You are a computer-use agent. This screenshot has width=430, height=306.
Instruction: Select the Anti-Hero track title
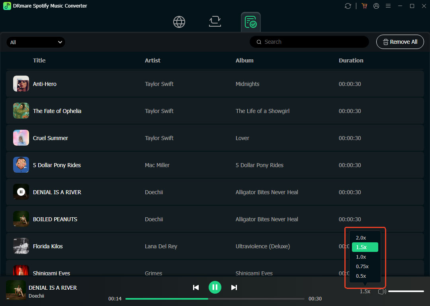point(45,84)
